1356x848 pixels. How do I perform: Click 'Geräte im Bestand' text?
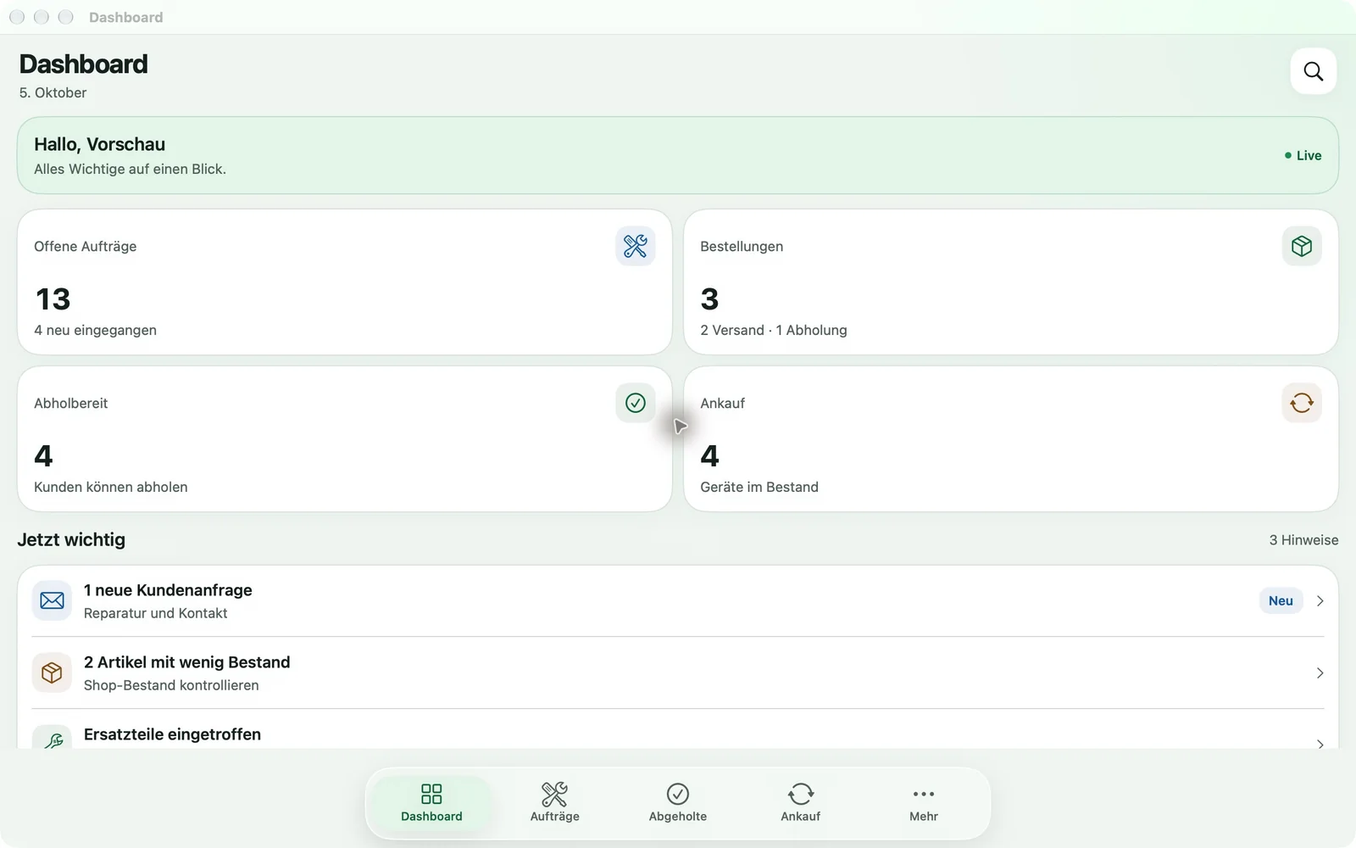[759, 487]
